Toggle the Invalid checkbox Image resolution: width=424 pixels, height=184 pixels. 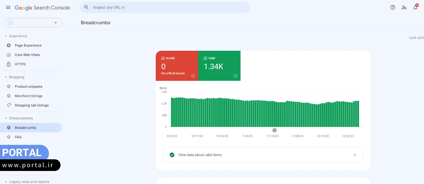pos(163,58)
